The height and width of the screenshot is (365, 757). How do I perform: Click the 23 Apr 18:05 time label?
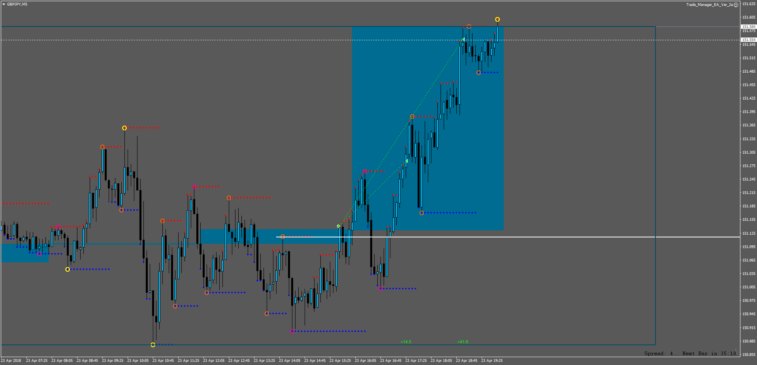441,361
